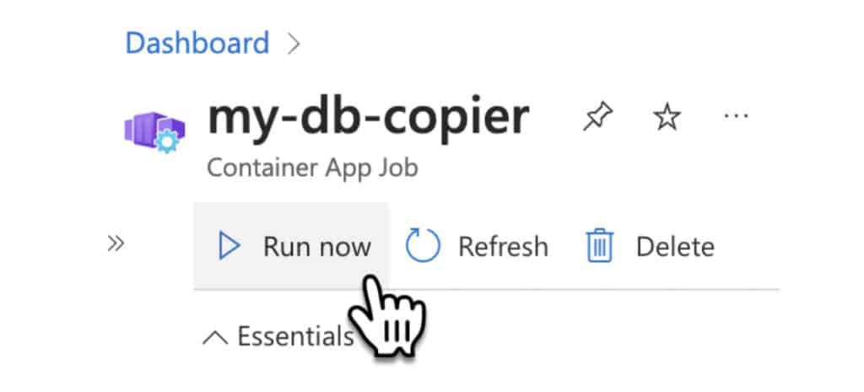Select the my-db-copier title text
Viewport: 864px width, 392px height.
tap(368, 117)
